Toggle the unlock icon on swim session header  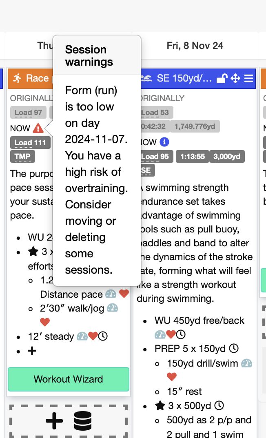coord(222,78)
